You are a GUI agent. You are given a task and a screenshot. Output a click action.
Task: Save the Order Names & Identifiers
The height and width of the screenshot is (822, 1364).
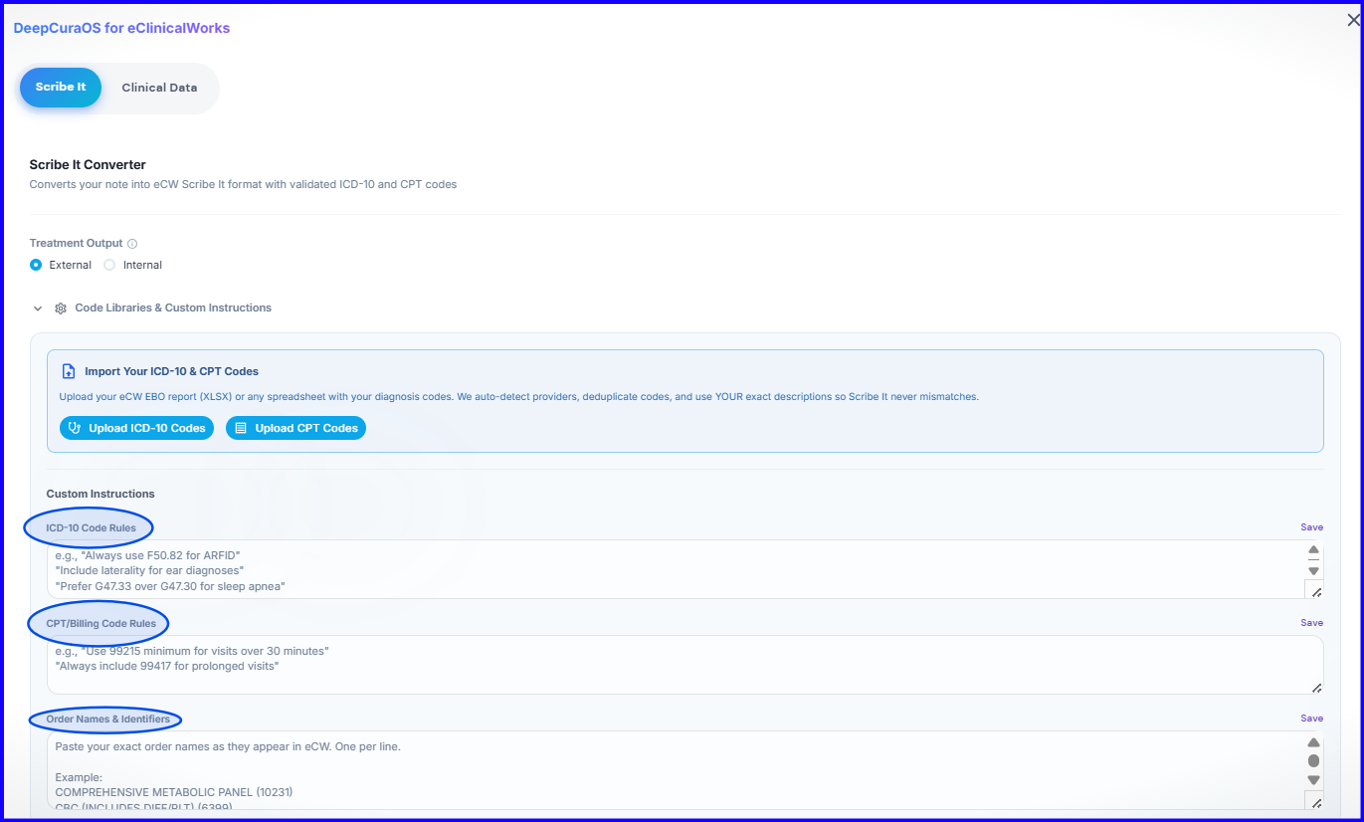pyautogui.click(x=1311, y=719)
